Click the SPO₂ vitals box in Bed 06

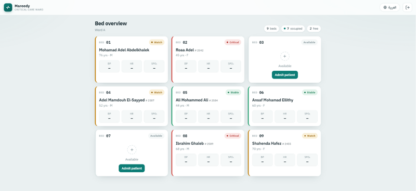307,117
